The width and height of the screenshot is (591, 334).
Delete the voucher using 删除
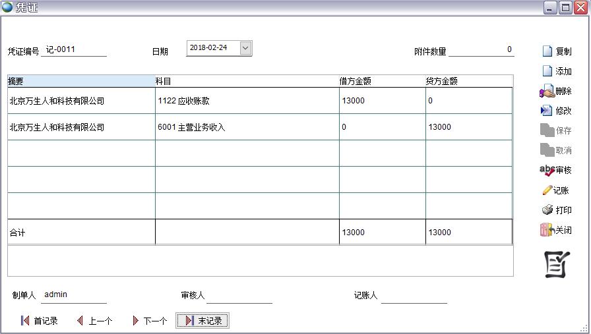click(555, 92)
